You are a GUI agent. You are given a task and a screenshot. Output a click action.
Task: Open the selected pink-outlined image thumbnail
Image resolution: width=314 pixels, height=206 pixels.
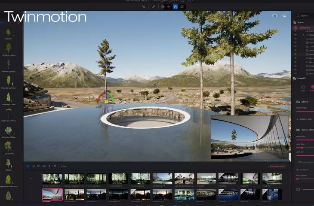(x=52, y=194)
